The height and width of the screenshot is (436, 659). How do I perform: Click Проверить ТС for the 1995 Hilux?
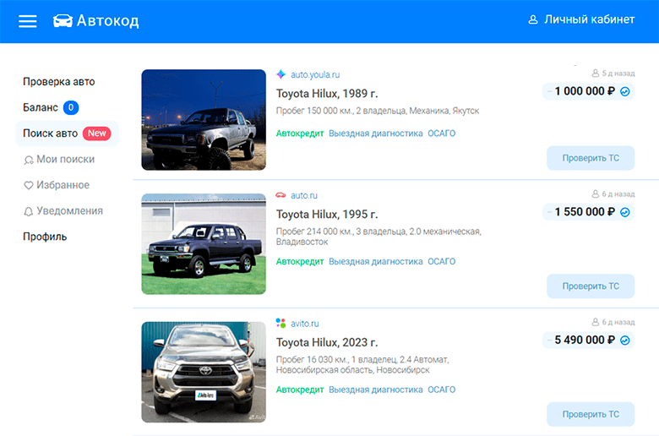point(591,286)
